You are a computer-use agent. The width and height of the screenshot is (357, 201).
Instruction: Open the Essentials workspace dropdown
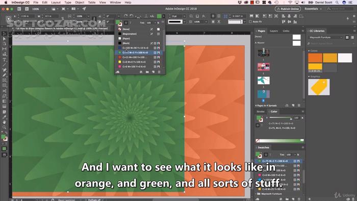tap(313, 9)
